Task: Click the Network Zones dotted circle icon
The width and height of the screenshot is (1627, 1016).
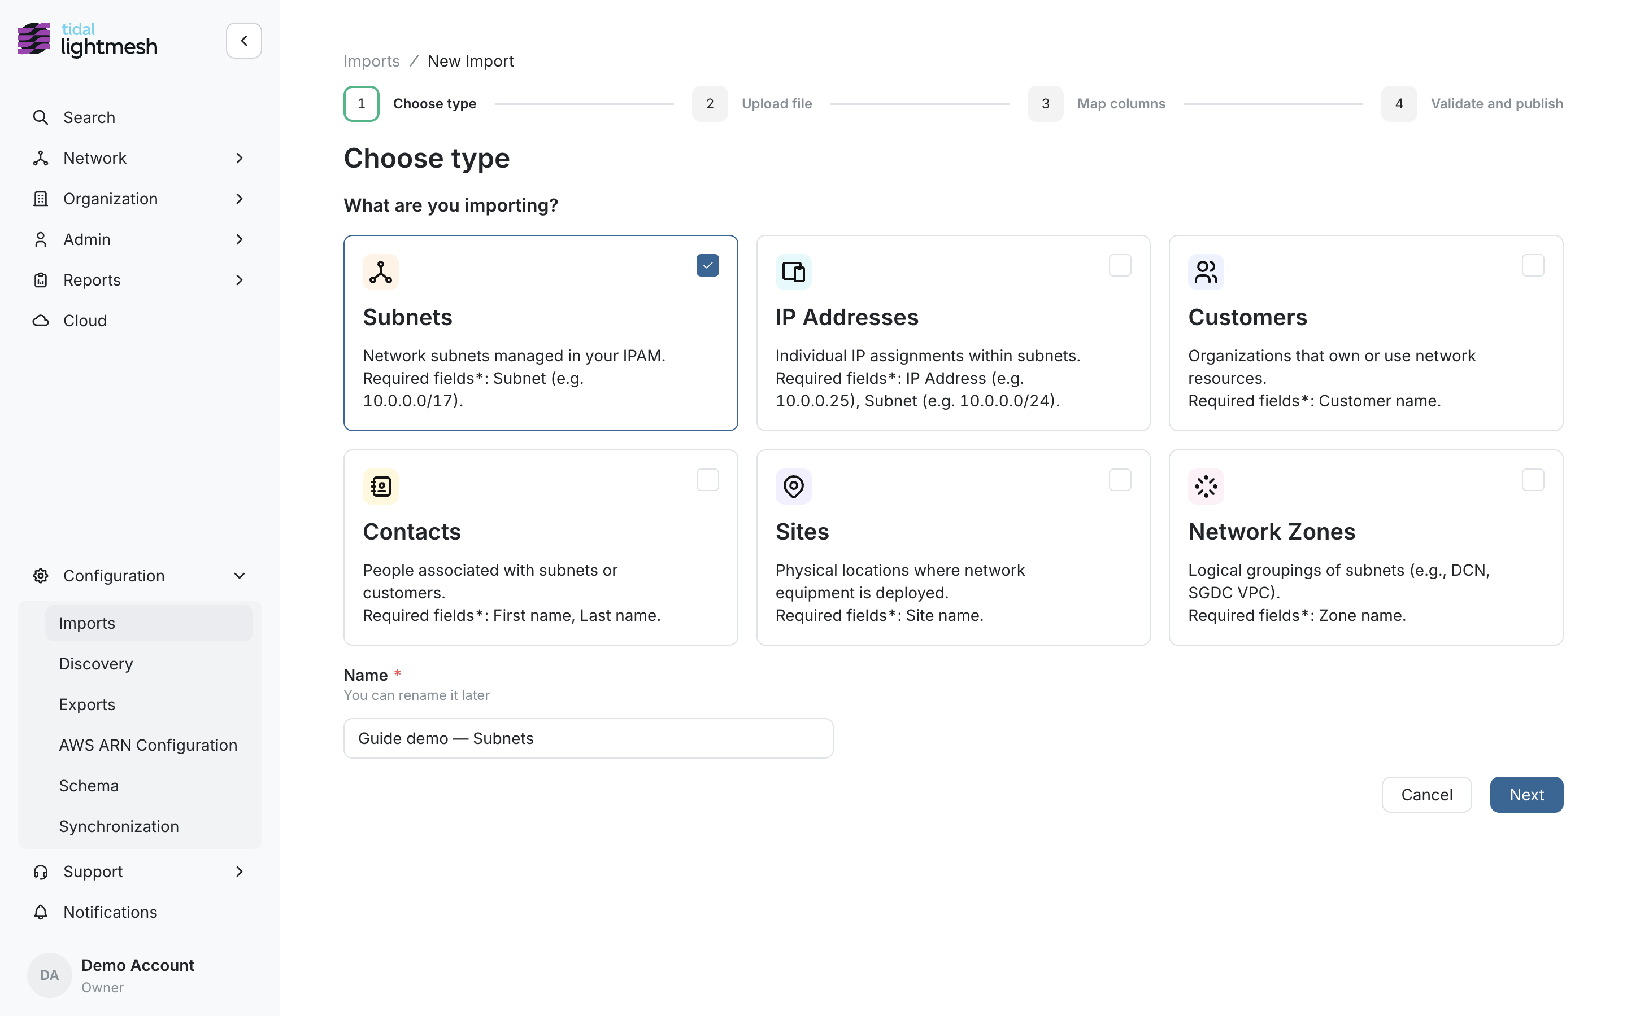Action: click(x=1206, y=487)
